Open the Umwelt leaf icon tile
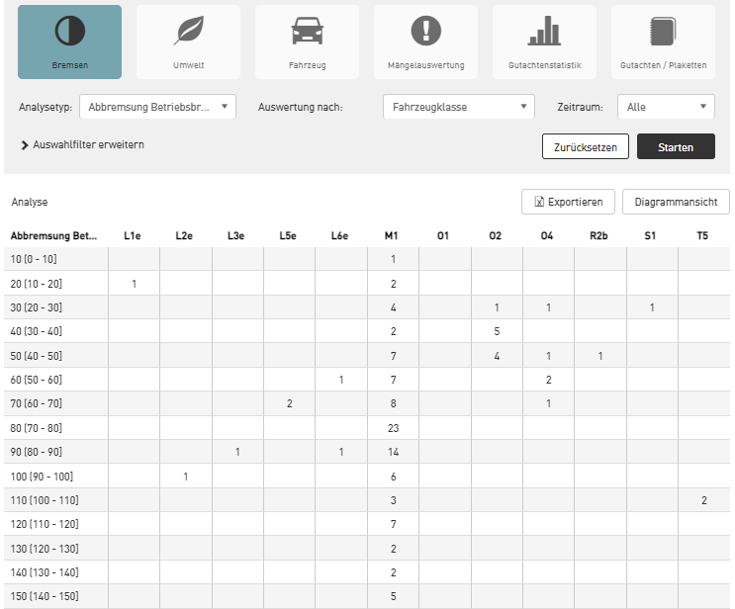The width and height of the screenshot is (735, 609). pyautogui.click(x=188, y=42)
